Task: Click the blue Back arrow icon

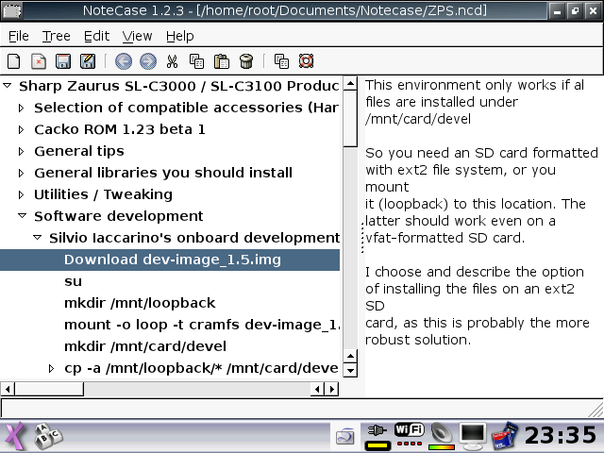Action: pyautogui.click(x=124, y=61)
